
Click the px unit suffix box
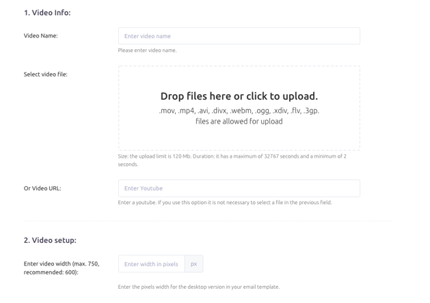(194, 264)
